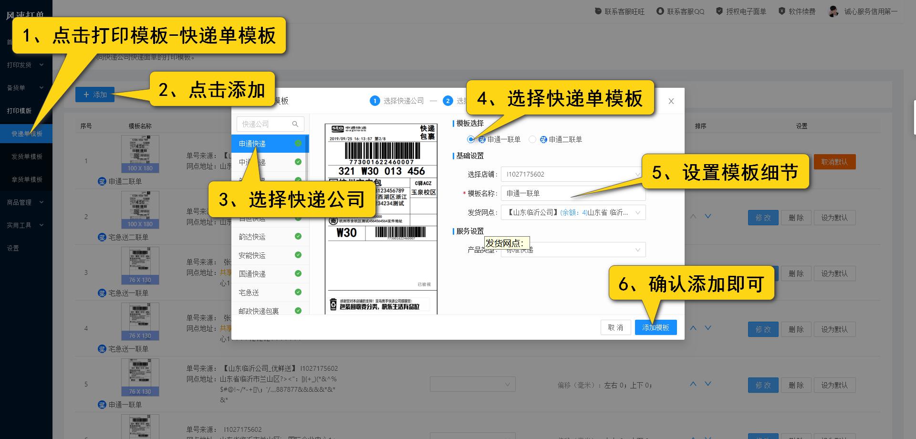The image size is (916, 439).
Task: Open the 选择店铺 dropdown
Action: pyautogui.click(x=572, y=174)
